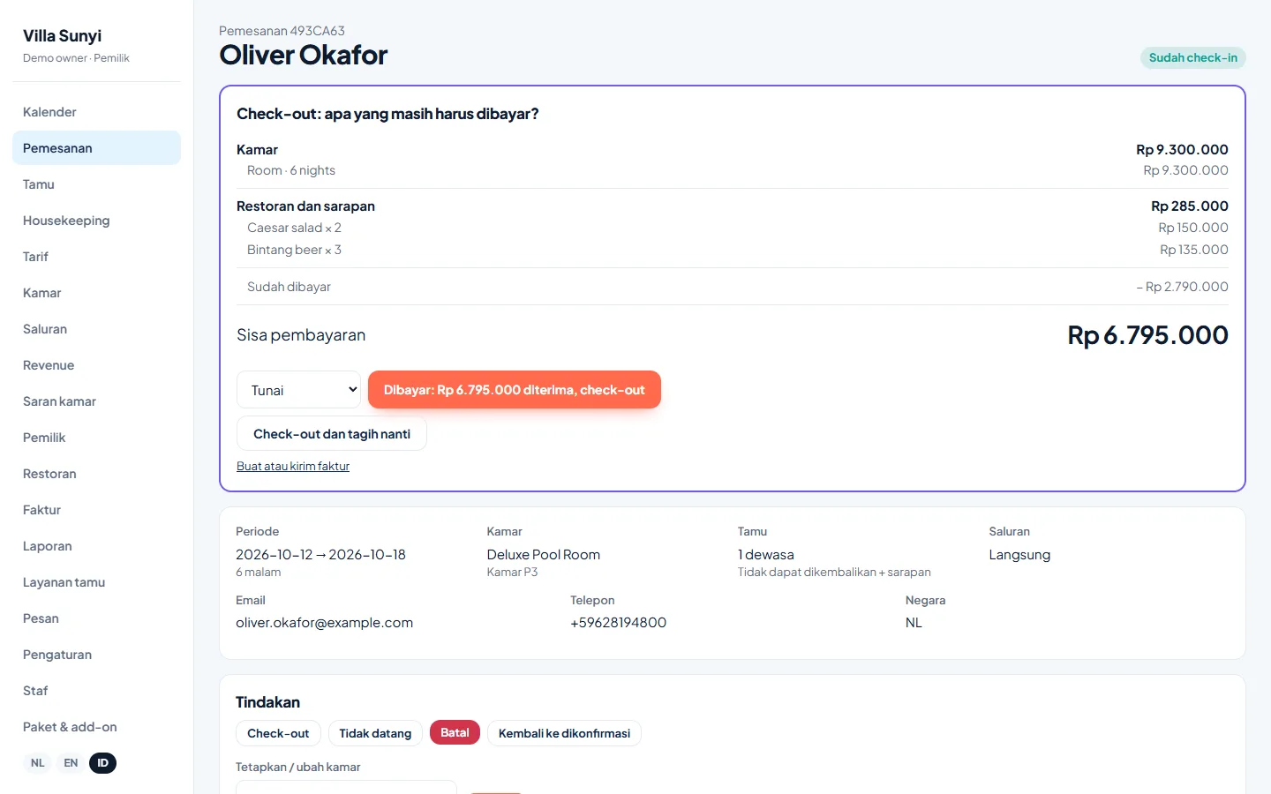Click the Sudah check-in status badge
The height and width of the screenshot is (794, 1271).
tap(1193, 57)
